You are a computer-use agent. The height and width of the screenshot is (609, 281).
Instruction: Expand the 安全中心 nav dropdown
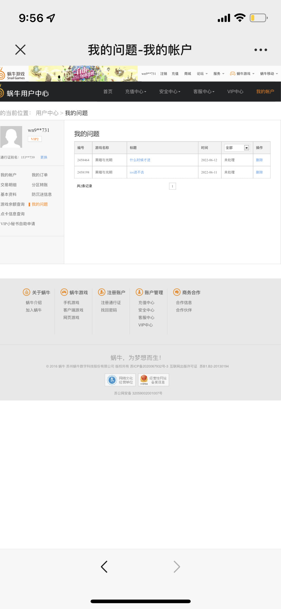tap(170, 91)
